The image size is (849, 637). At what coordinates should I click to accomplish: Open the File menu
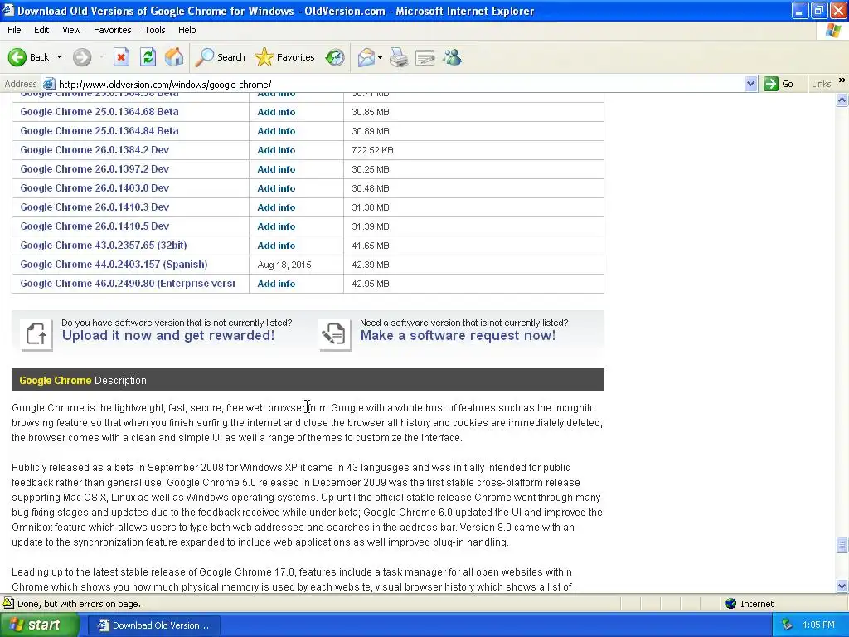pyautogui.click(x=15, y=30)
